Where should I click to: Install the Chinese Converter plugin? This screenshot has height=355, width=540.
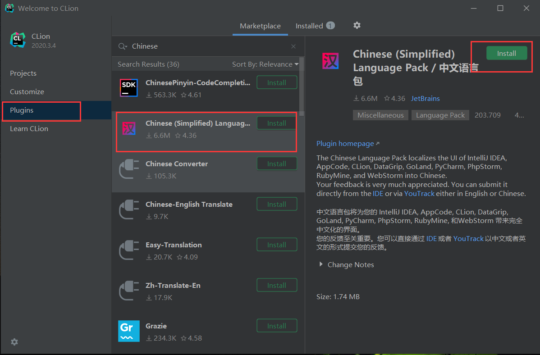tap(277, 164)
